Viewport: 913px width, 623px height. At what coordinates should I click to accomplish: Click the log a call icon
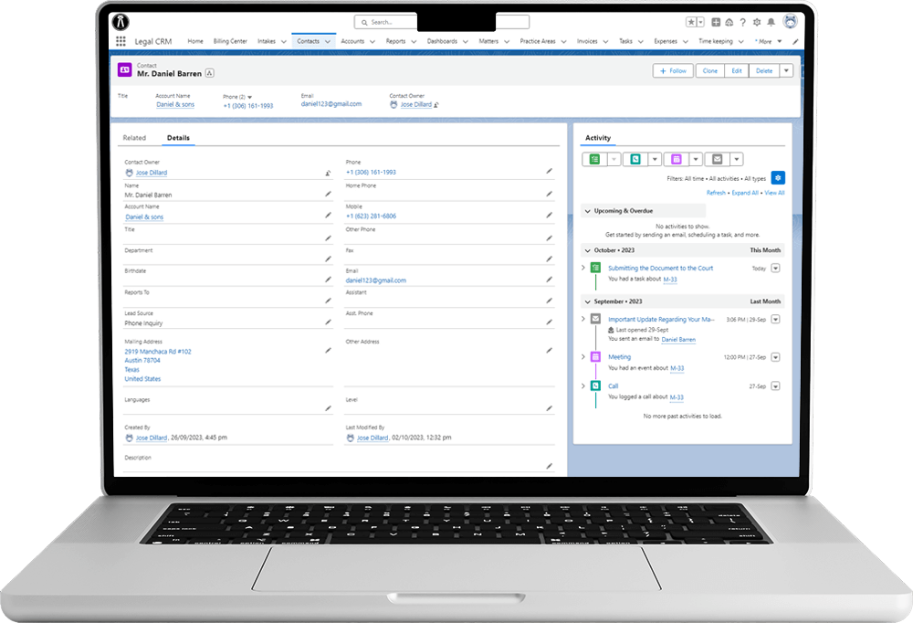tap(635, 159)
